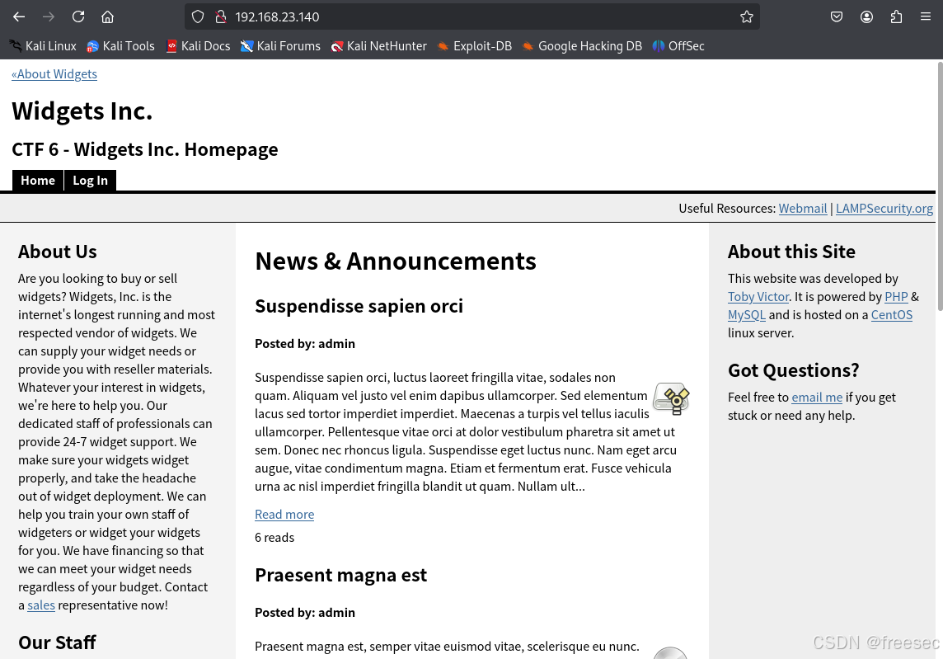Viewport: 943px width, 659px height.
Task: Open the Kali Docs bookmark
Action: [x=198, y=46]
